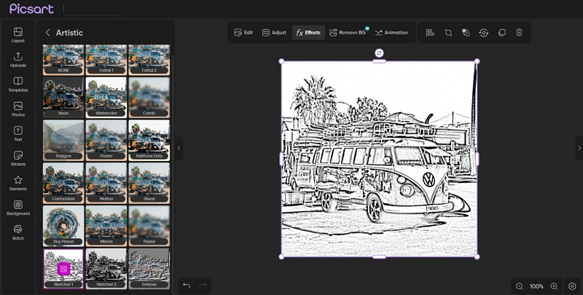Screen dimensions: 583x295
Task: Apply the Pastel effect
Action: (149, 226)
